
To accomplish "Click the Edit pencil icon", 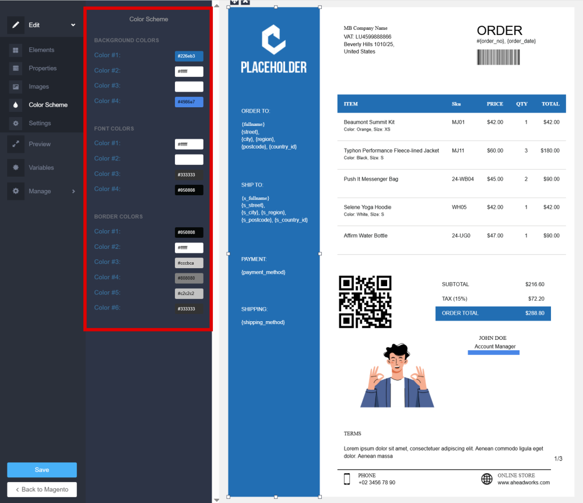I will coord(16,25).
